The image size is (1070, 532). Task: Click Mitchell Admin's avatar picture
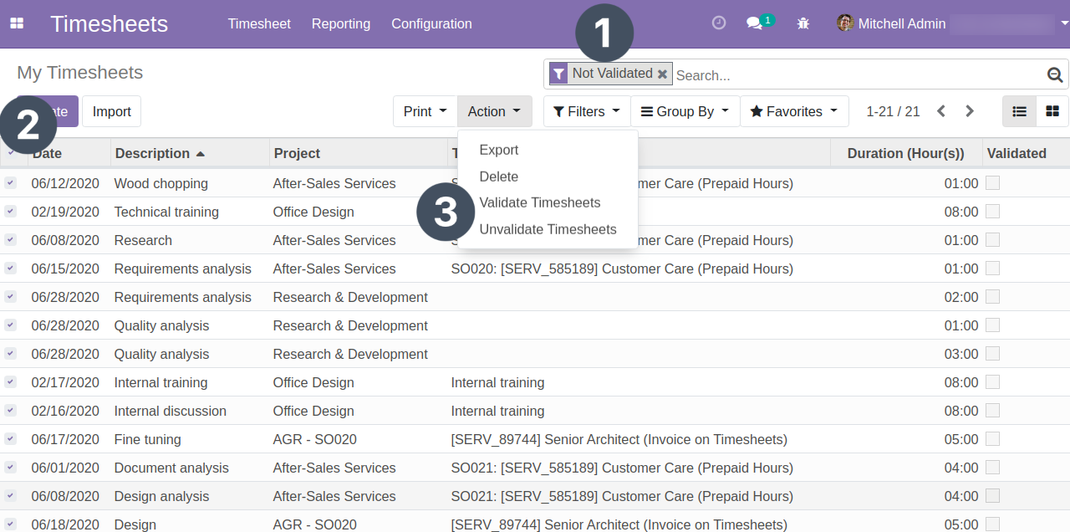845,23
